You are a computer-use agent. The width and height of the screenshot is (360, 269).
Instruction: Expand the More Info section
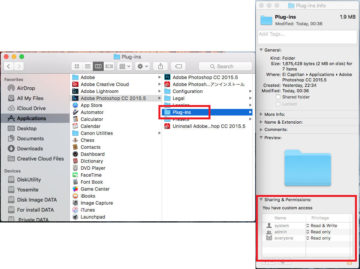261,114
